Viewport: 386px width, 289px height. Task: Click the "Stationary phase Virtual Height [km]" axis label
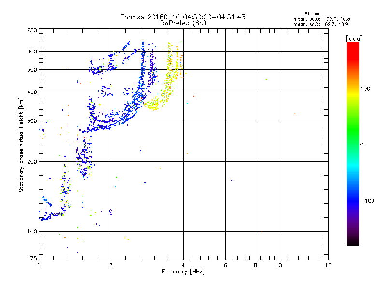[21, 144]
